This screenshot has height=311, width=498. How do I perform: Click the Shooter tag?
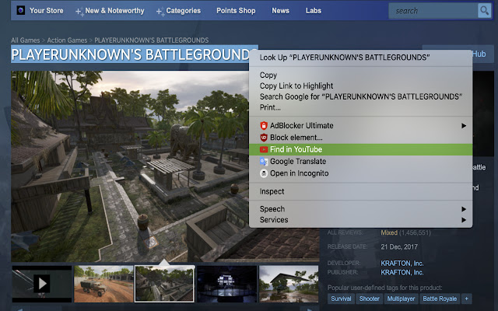click(370, 299)
